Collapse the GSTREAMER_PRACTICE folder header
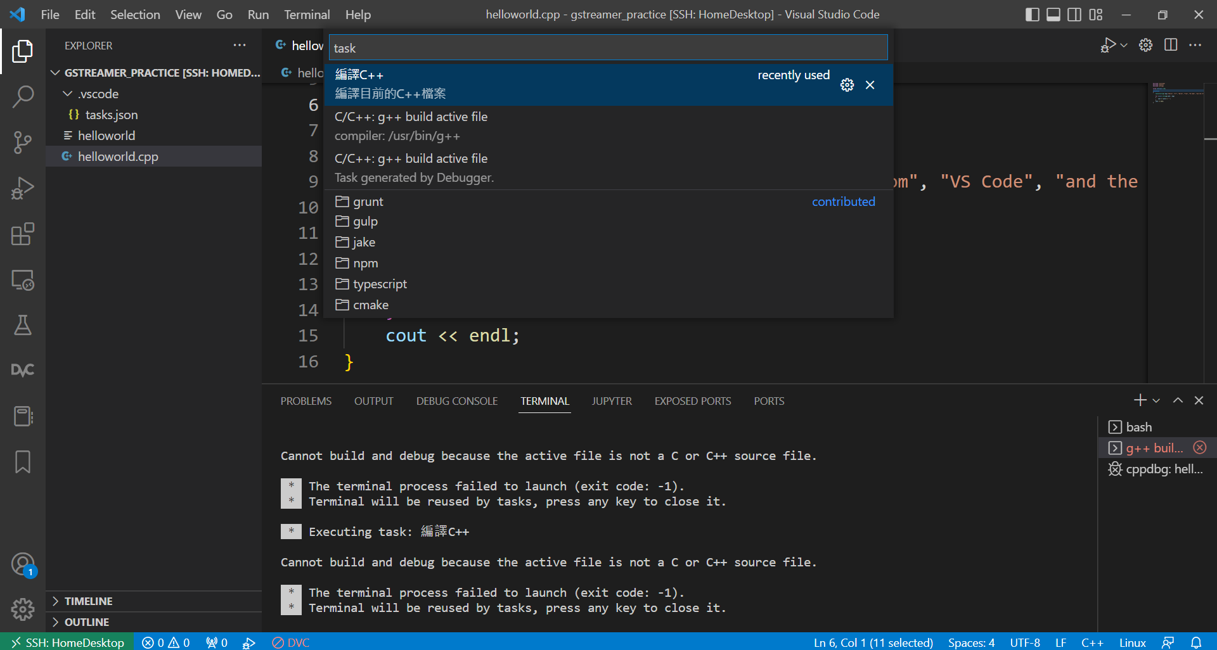1217x650 pixels. (x=154, y=73)
